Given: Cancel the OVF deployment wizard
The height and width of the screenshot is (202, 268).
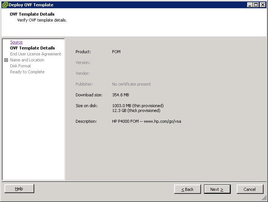Looking at the screenshot, I should (x=250, y=189).
